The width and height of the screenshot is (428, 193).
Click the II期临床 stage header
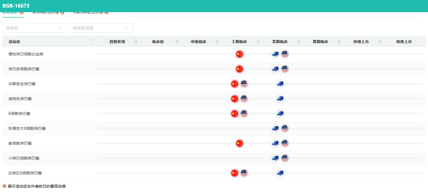(280, 42)
